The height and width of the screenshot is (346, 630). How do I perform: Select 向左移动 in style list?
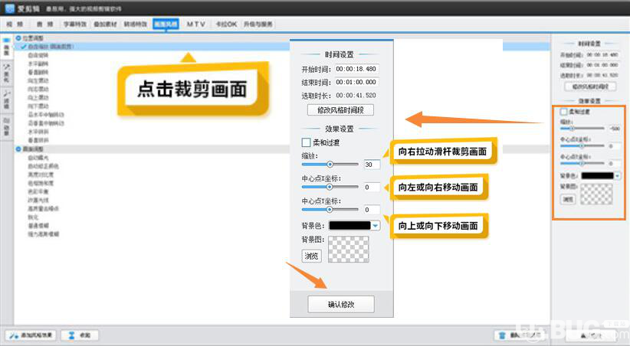(x=38, y=80)
